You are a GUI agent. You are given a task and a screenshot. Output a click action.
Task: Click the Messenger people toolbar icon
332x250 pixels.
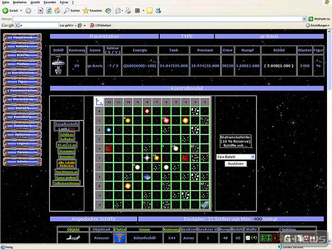(x=158, y=11)
